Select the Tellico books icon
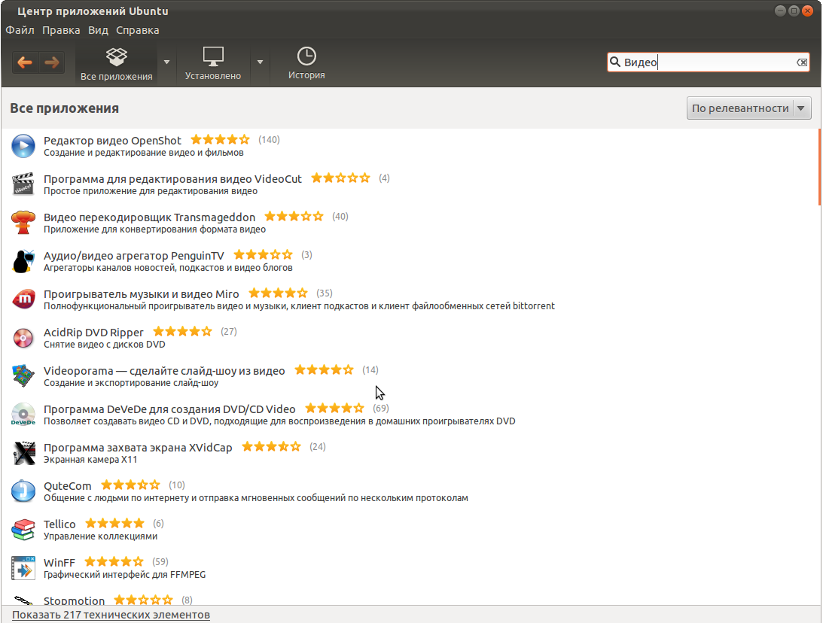823x623 pixels. (23, 529)
